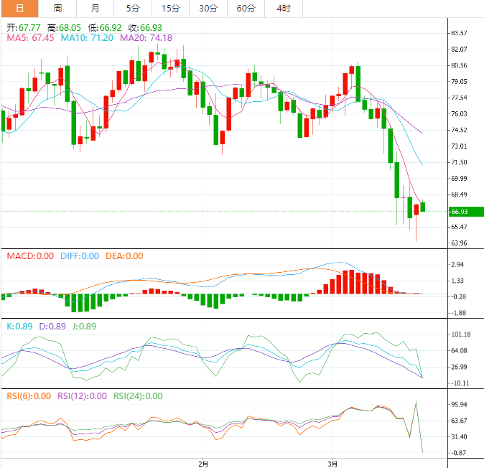Click the close price 收:66.93
Screen dimensions: 484x468
pos(145,28)
